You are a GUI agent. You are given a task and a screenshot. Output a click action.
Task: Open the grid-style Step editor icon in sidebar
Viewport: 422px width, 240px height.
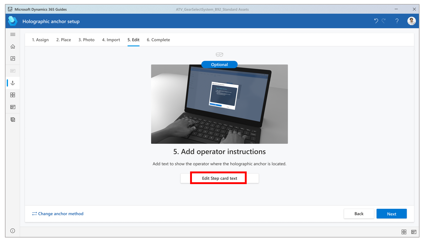tap(13, 95)
